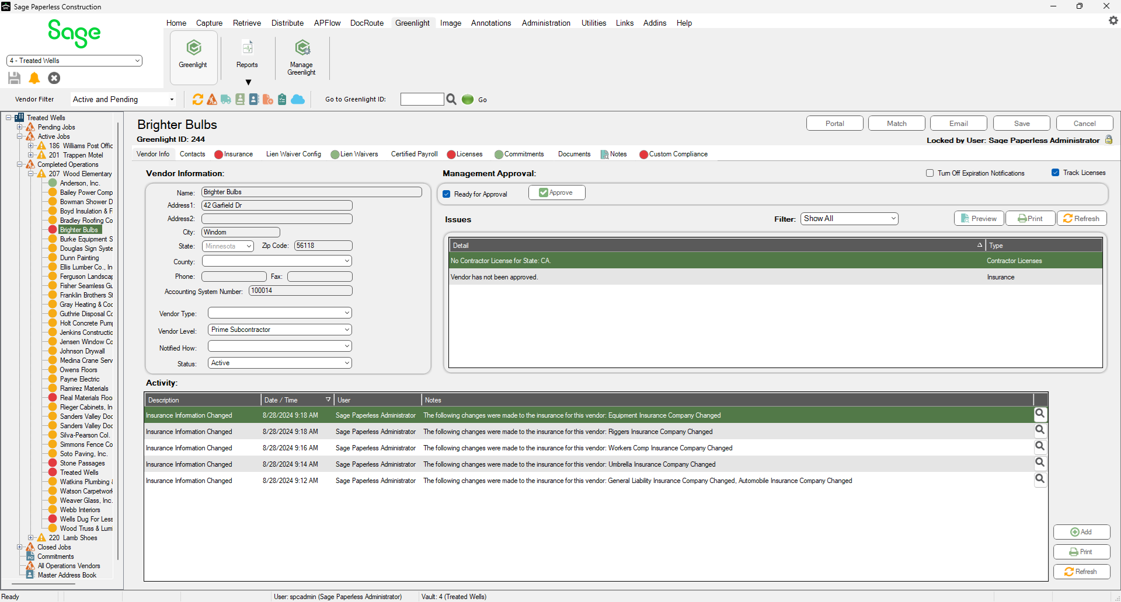Click the green address book toolbar icon
The width and height of the screenshot is (1121, 602).
click(x=240, y=99)
